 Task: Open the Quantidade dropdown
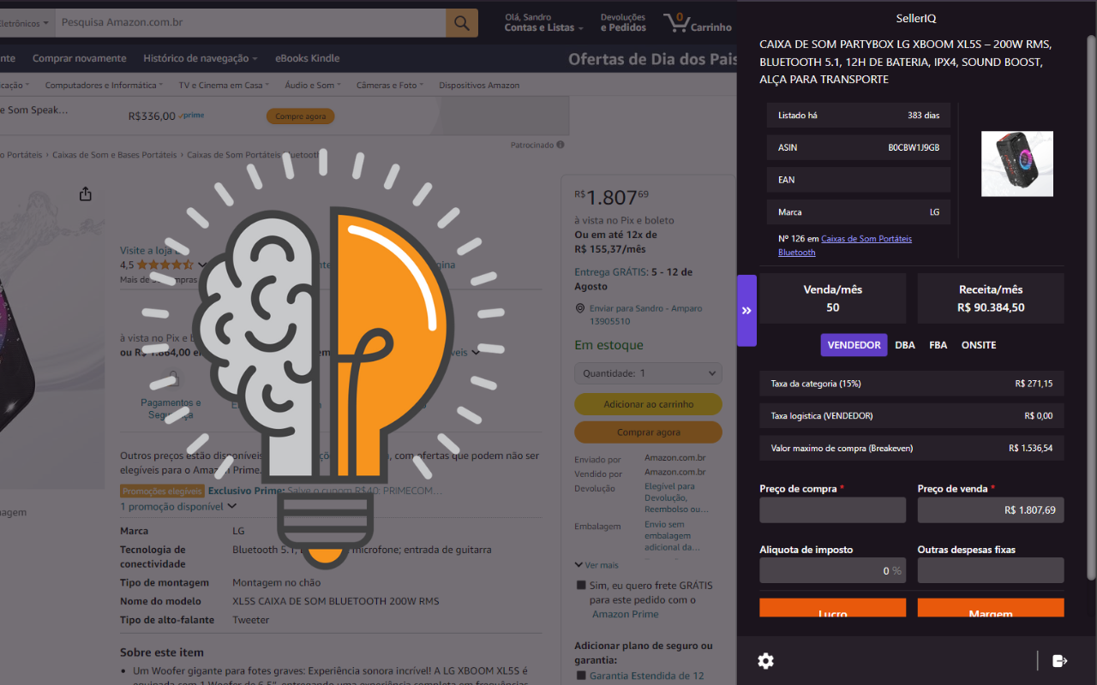[x=648, y=373]
